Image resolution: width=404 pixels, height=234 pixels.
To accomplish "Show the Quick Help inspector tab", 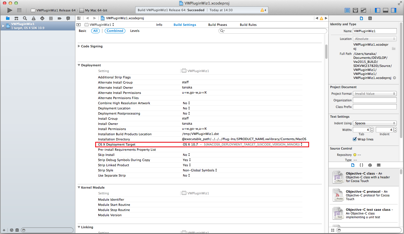I will coord(370,18).
